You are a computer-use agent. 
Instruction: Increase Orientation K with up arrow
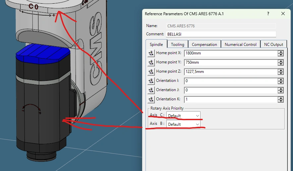click(x=281, y=98)
